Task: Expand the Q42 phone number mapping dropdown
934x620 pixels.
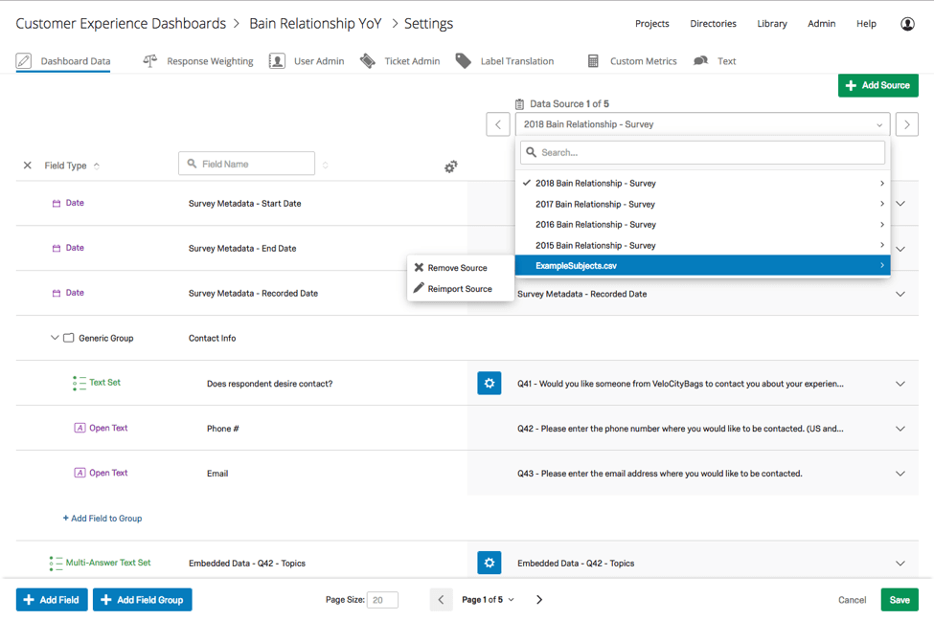Action: pyautogui.click(x=900, y=429)
